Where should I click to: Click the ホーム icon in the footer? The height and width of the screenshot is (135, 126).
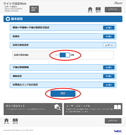click(x=7, y=121)
